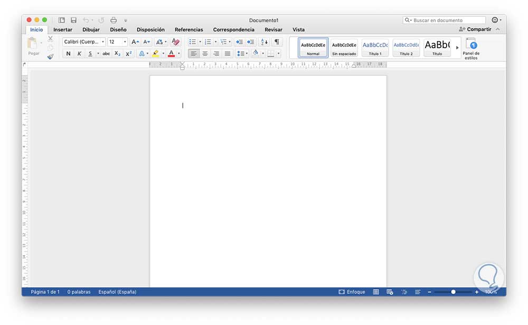This screenshot has width=528, height=325.
Task: Apply the Sin espaciado style
Action: pyautogui.click(x=344, y=48)
